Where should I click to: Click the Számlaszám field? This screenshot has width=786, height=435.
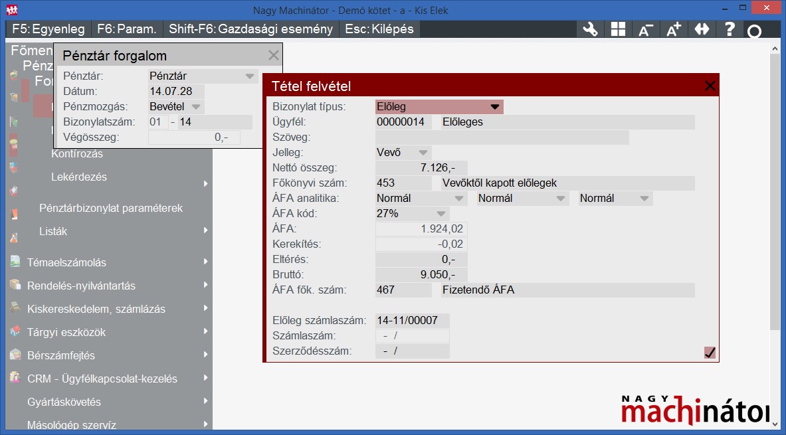click(412, 336)
